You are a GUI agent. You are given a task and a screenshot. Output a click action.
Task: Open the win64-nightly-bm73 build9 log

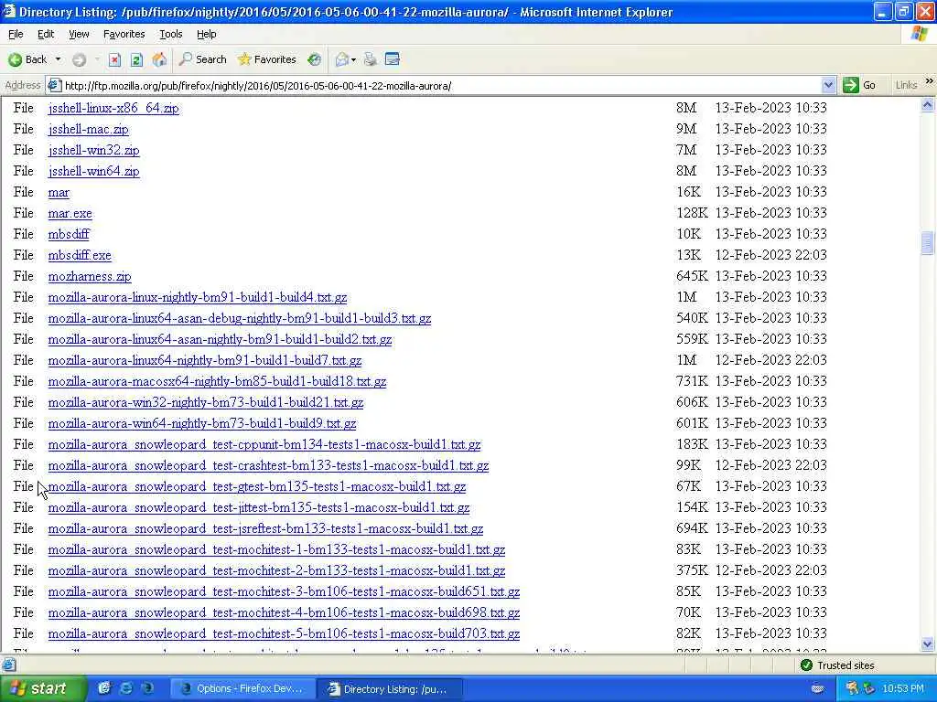pyautogui.click(x=202, y=423)
